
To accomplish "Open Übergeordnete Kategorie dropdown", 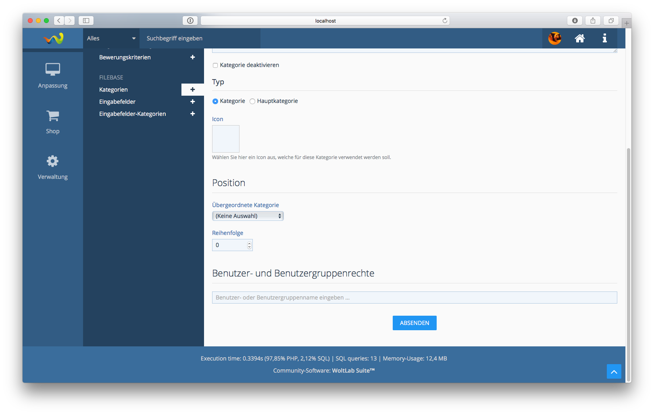I will point(248,216).
